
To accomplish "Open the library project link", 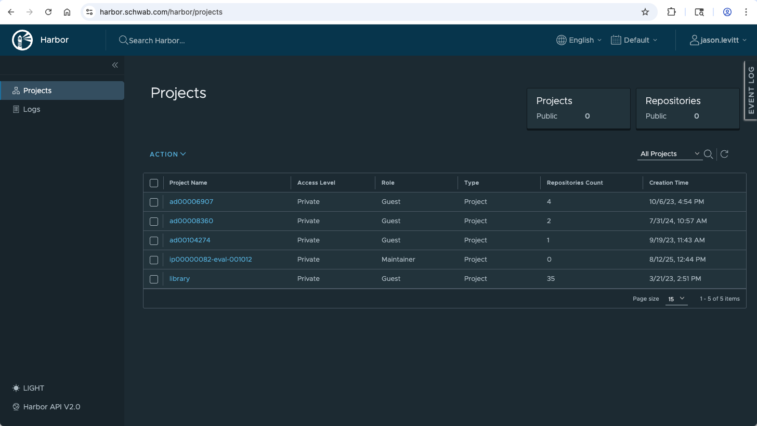I will (179, 278).
